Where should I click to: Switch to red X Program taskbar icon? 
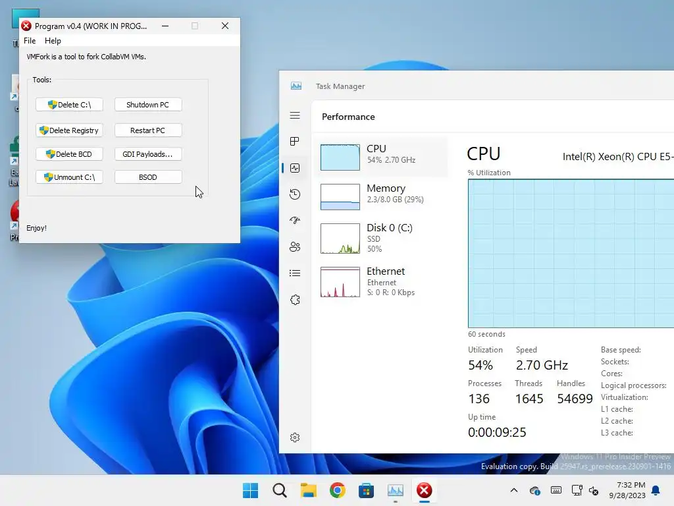(424, 490)
